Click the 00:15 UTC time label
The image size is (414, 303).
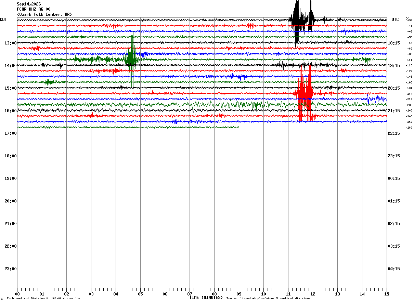click(x=393, y=179)
